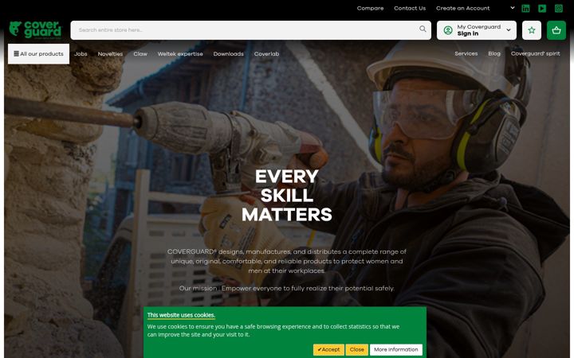Open the Novelties menu item
574x358 pixels.
pyautogui.click(x=110, y=54)
